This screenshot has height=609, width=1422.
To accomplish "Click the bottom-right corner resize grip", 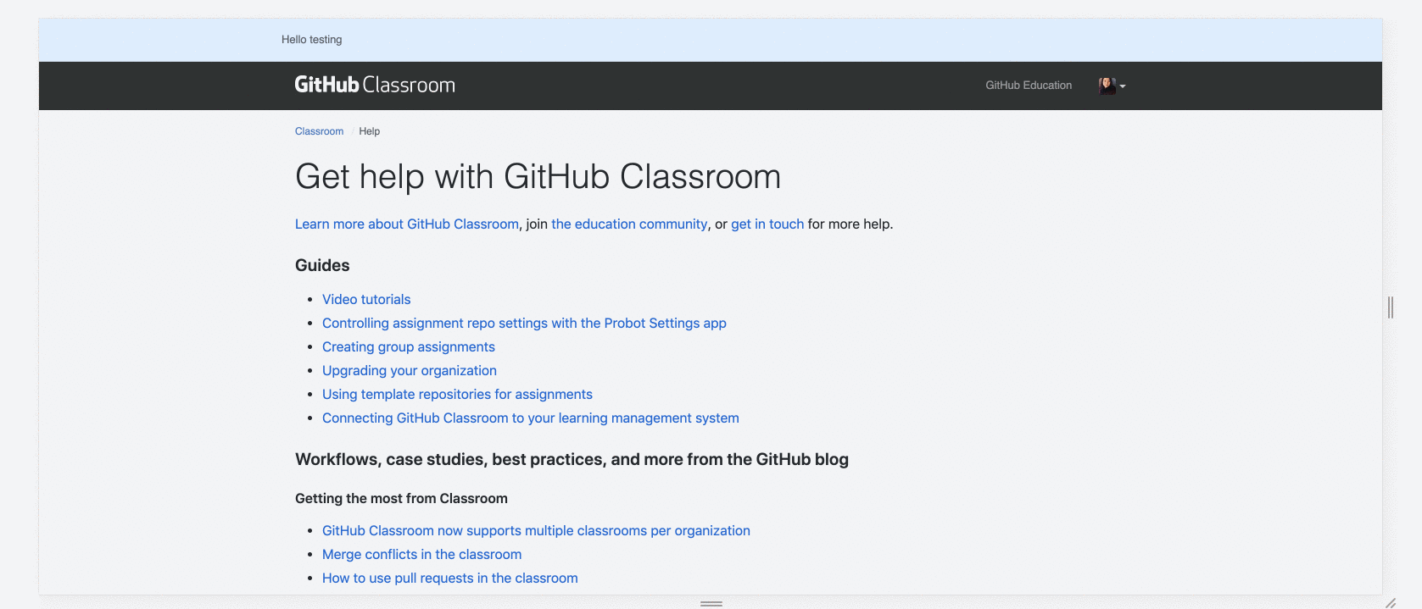I will pyautogui.click(x=1391, y=603).
